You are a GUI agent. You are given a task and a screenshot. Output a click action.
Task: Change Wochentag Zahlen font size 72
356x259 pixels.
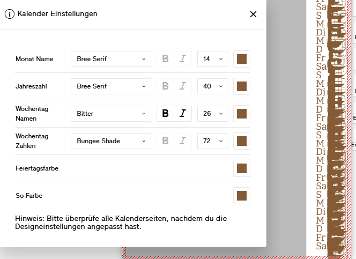213,141
